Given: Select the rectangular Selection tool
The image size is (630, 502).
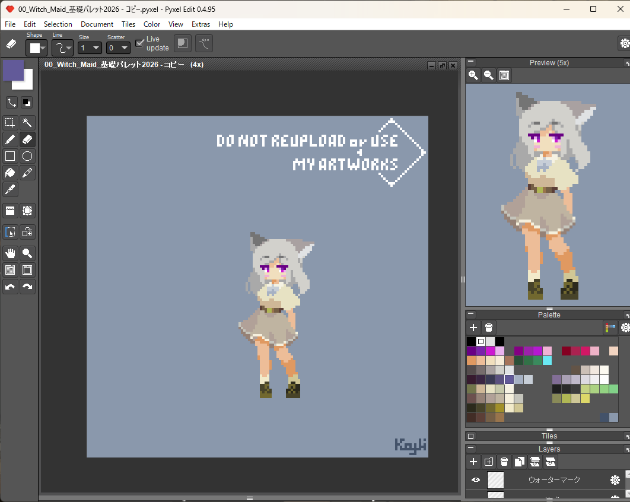Looking at the screenshot, I should tap(10, 123).
